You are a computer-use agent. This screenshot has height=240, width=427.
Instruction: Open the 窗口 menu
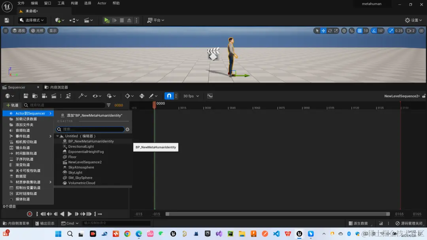48,3
